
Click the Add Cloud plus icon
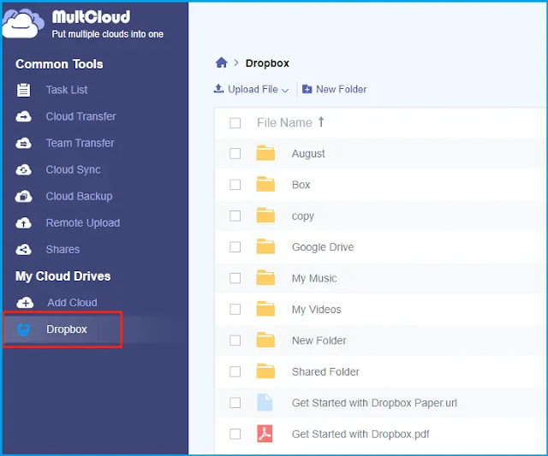point(25,302)
